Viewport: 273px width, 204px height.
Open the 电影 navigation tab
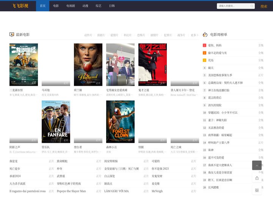[56, 6]
